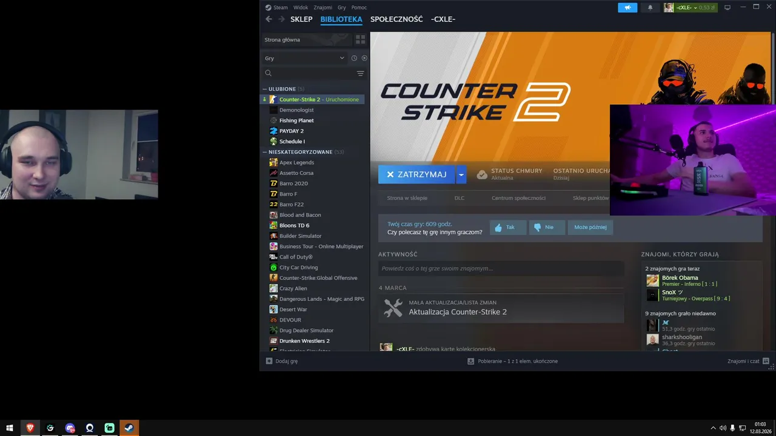Open friends and chat icon
The width and height of the screenshot is (776, 436).
[x=766, y=361]
